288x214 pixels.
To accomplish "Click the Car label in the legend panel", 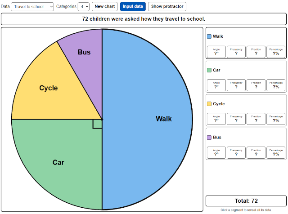I will [216, 70].
